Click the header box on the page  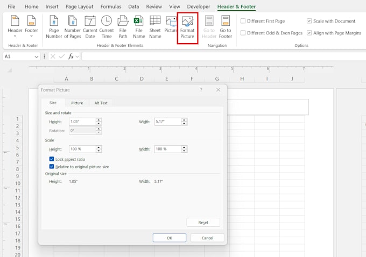tap(268, 107)
